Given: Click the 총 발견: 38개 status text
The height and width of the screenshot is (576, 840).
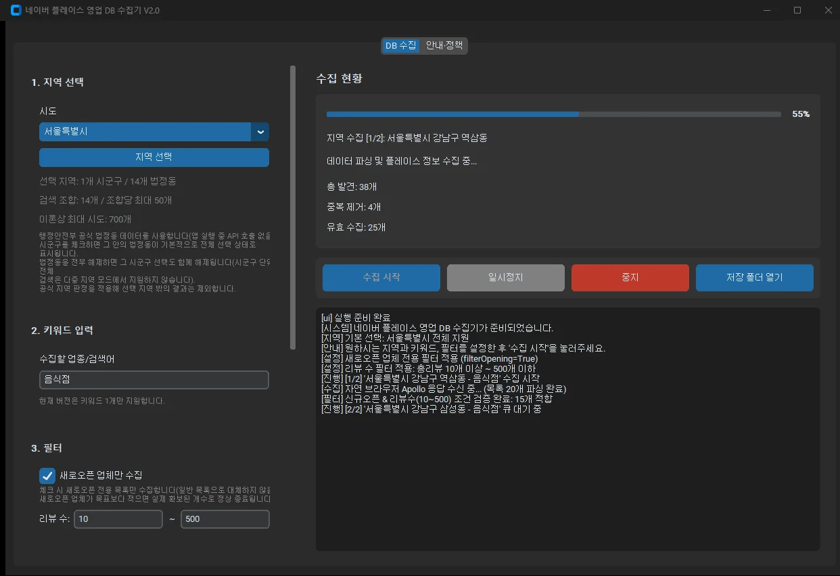Looking at the screenshot, I should (352, 187).
